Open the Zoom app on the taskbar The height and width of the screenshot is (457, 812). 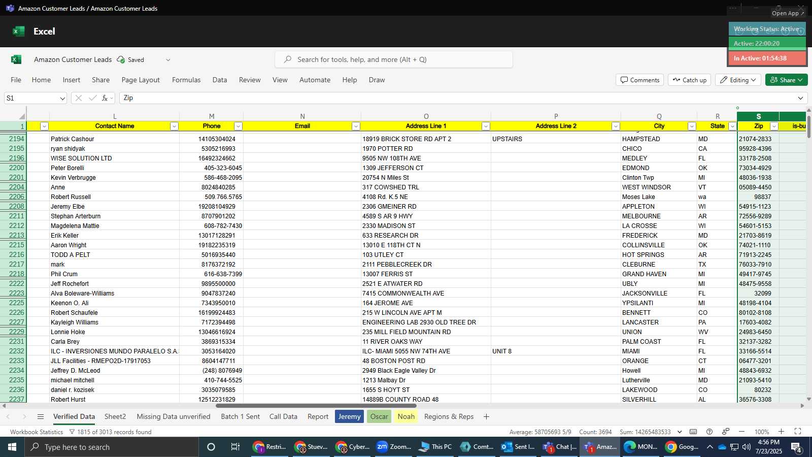(394, 447)
